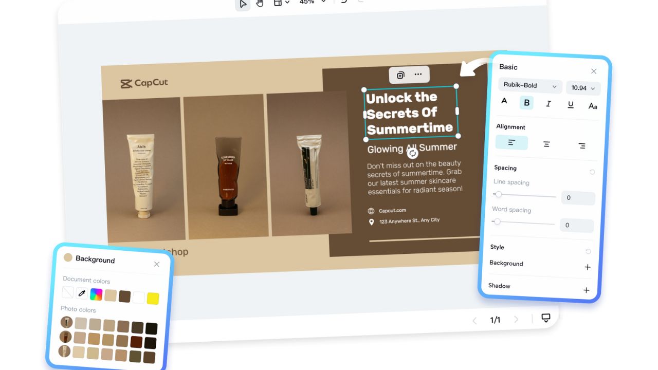The width and height of the screenshot is (658, 370).
Task: Click the duplicate icon above selected text
Action: [x=401, y=75]
